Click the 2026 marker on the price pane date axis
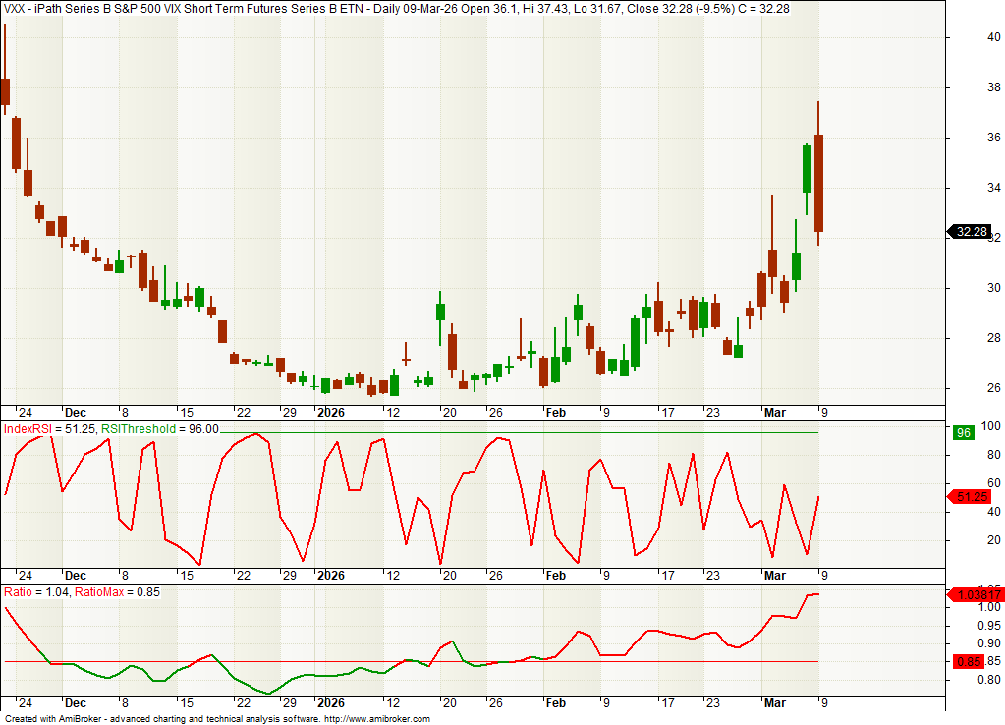 point(331,413)
